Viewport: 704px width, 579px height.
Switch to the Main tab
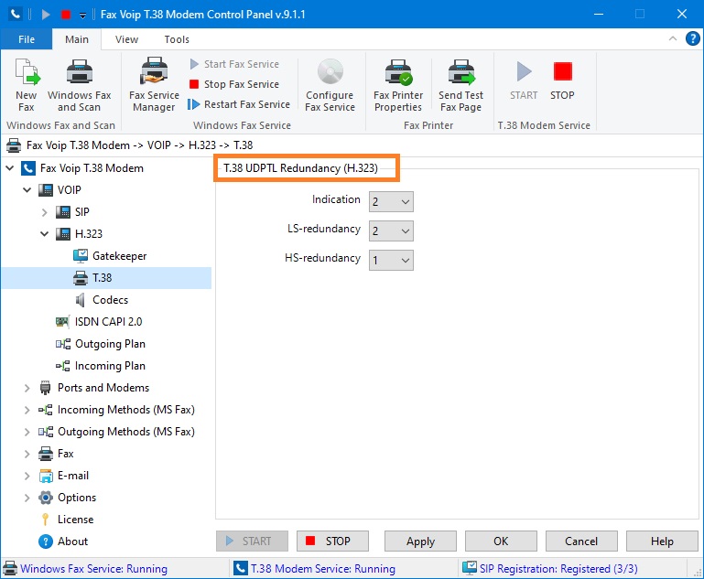(77, 39)
